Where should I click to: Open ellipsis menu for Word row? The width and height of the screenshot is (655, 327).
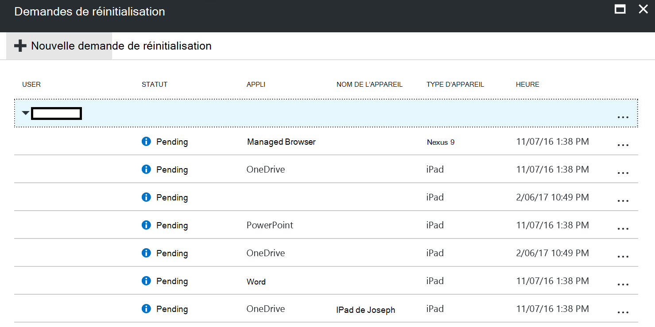pyautogui.click(x=623, y=285)
